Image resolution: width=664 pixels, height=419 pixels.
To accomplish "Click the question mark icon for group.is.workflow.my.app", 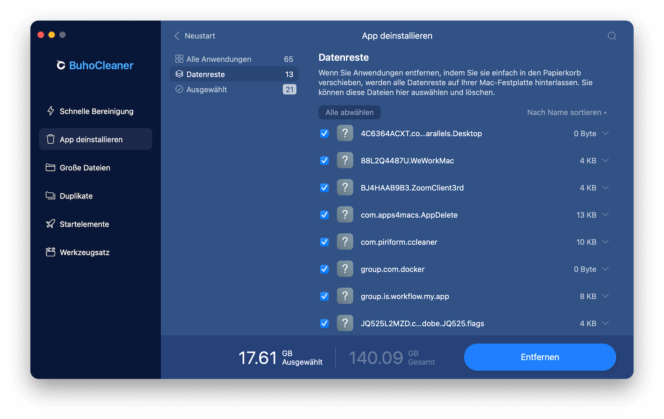I will tap(345, 296).
